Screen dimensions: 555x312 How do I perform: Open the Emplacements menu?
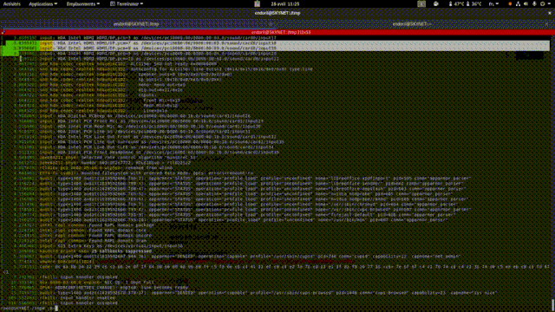coord(83,3)
